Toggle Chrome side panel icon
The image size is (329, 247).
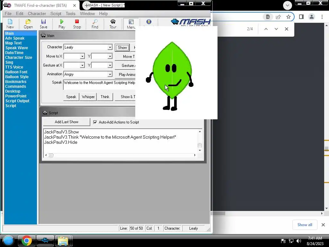click(301, 17)
